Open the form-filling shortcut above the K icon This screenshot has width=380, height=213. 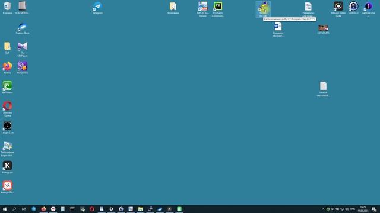[x=7, y=149]
